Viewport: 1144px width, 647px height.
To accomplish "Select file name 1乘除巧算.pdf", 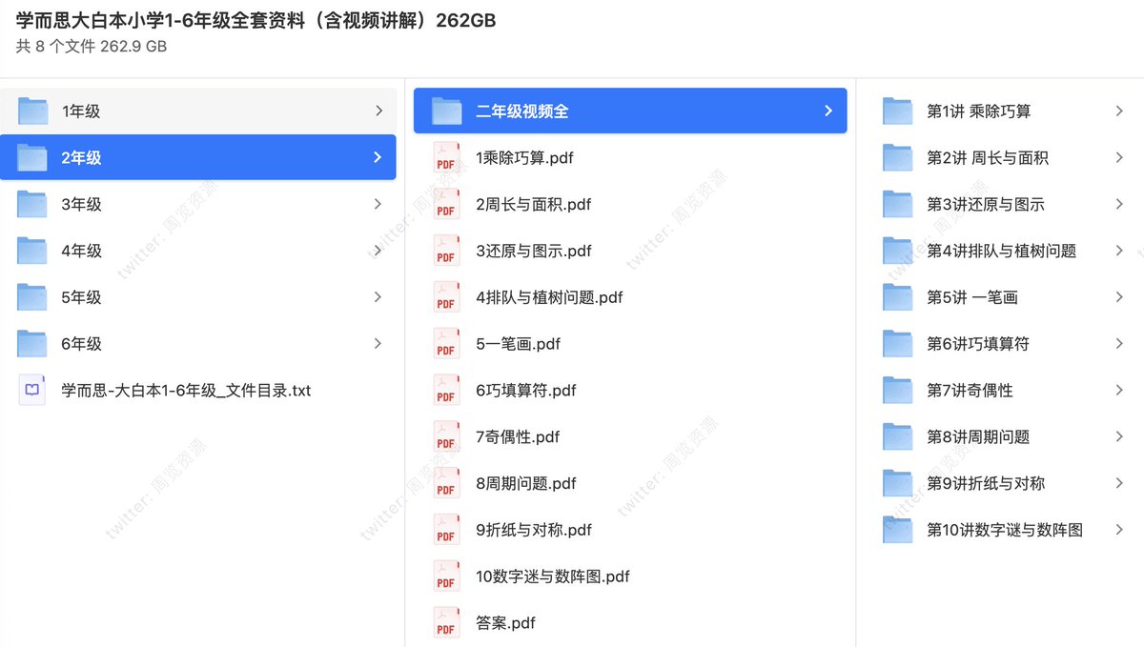I will [x=524, y=158].
